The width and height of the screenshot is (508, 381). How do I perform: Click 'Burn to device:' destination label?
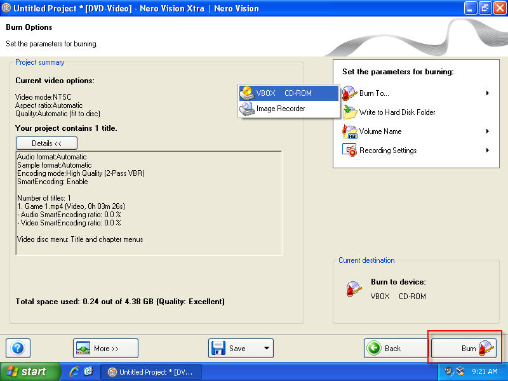pyautogui.click(x=398, y=282)
